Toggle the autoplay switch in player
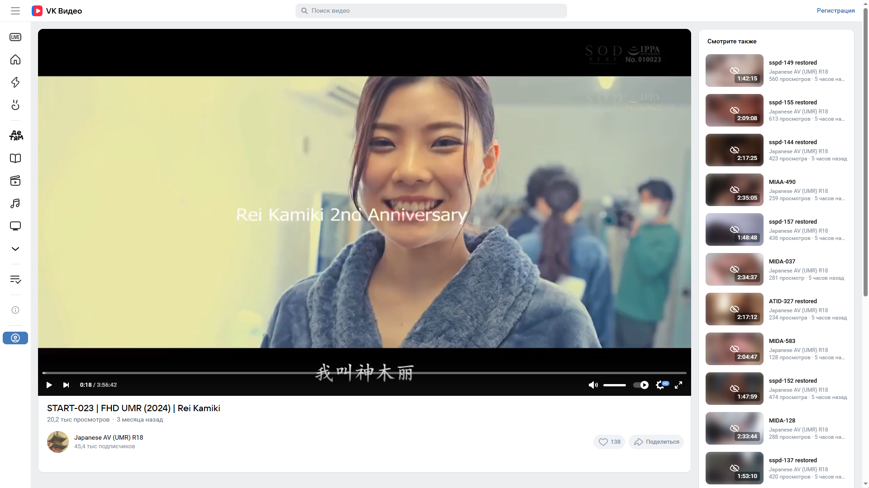Image resolution: width=869 pixels, height=488 pixels. [641, 385]
